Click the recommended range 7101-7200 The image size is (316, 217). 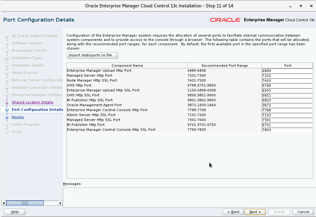pos(197,115)
